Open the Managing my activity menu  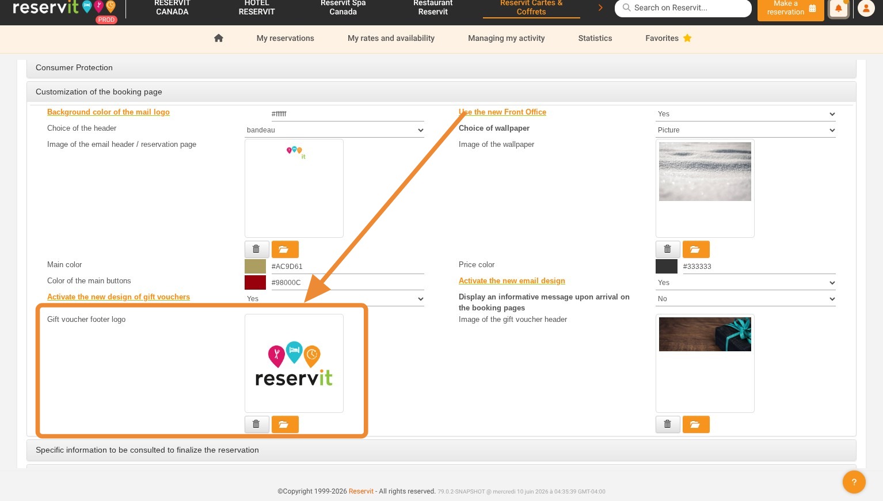point(507,38)
